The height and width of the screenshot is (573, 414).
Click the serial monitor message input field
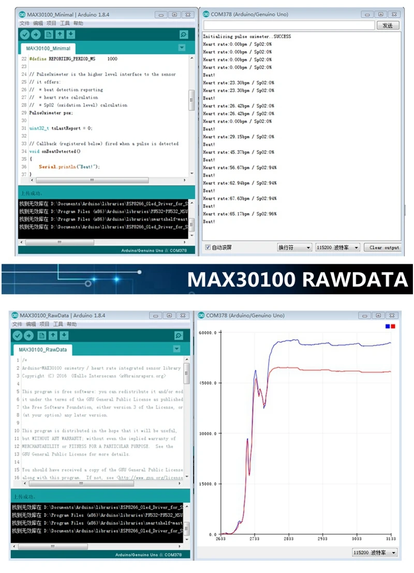click(288, 25)
